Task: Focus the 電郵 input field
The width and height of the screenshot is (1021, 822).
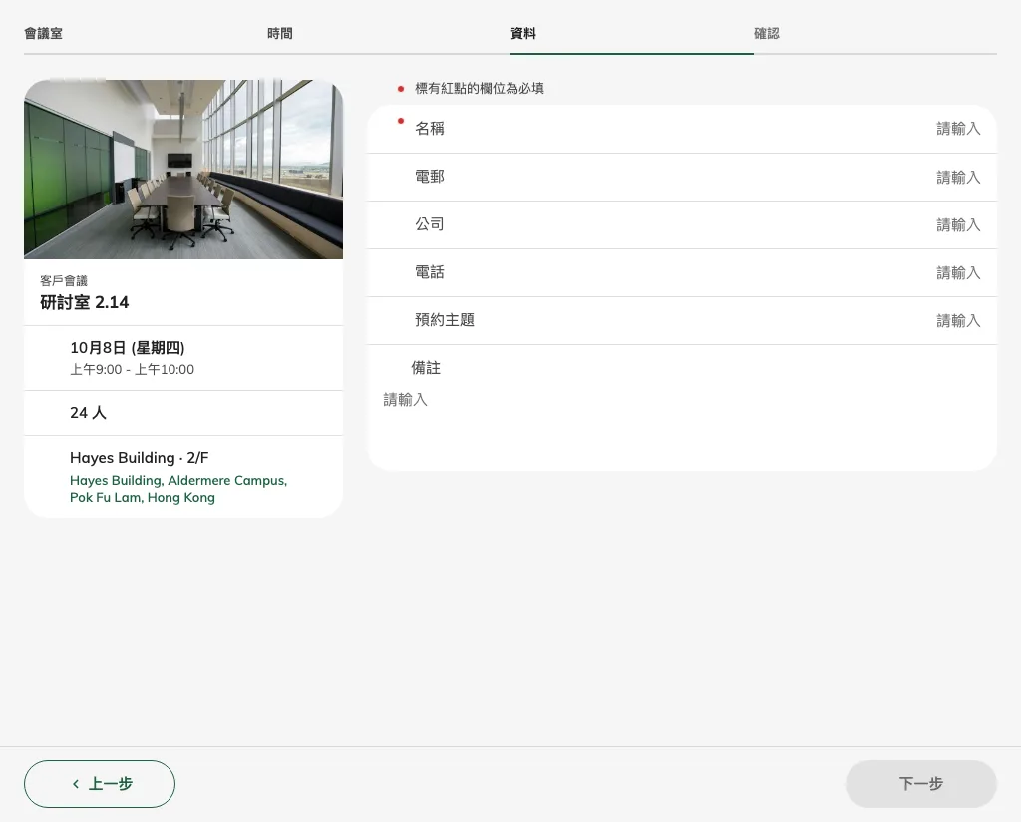Action: pyautogui.click(x=682, y=178)
